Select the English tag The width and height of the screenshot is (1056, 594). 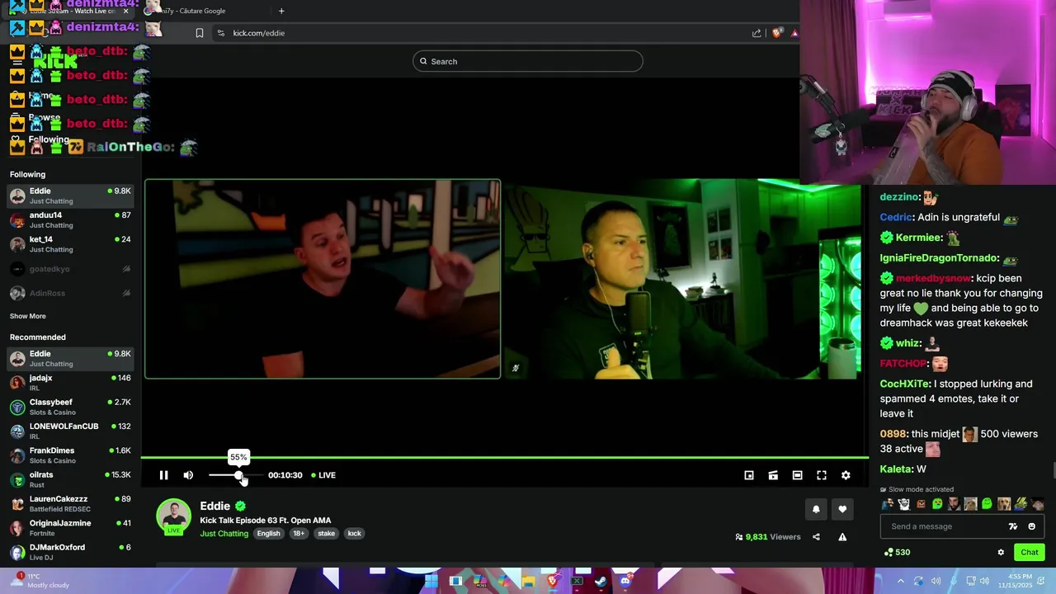tap(268, 534)
